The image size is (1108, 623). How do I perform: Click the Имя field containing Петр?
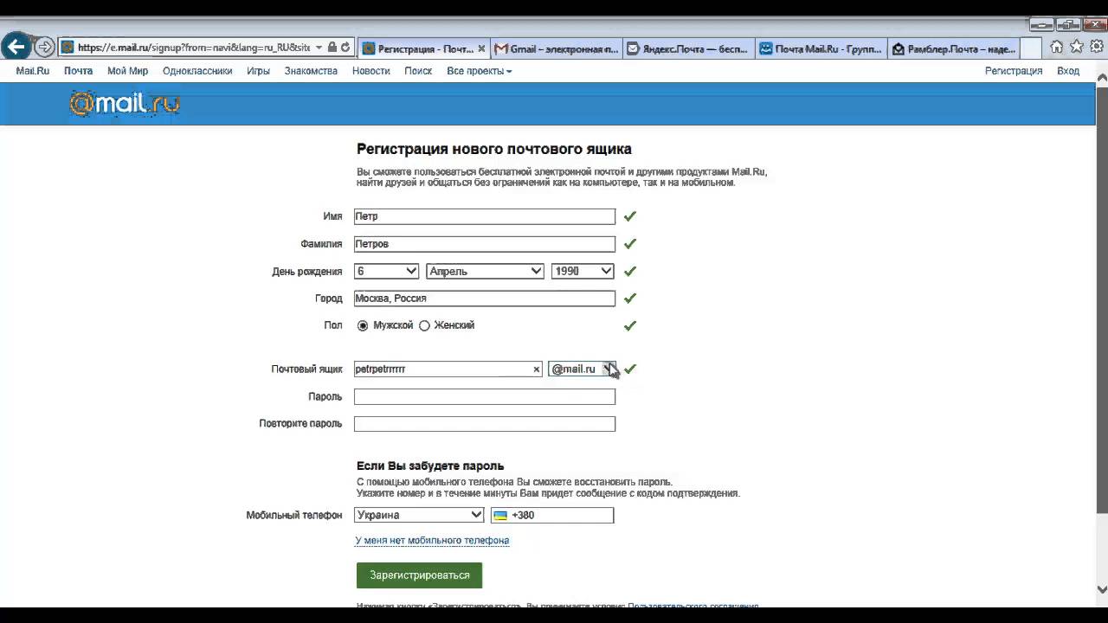485,216
